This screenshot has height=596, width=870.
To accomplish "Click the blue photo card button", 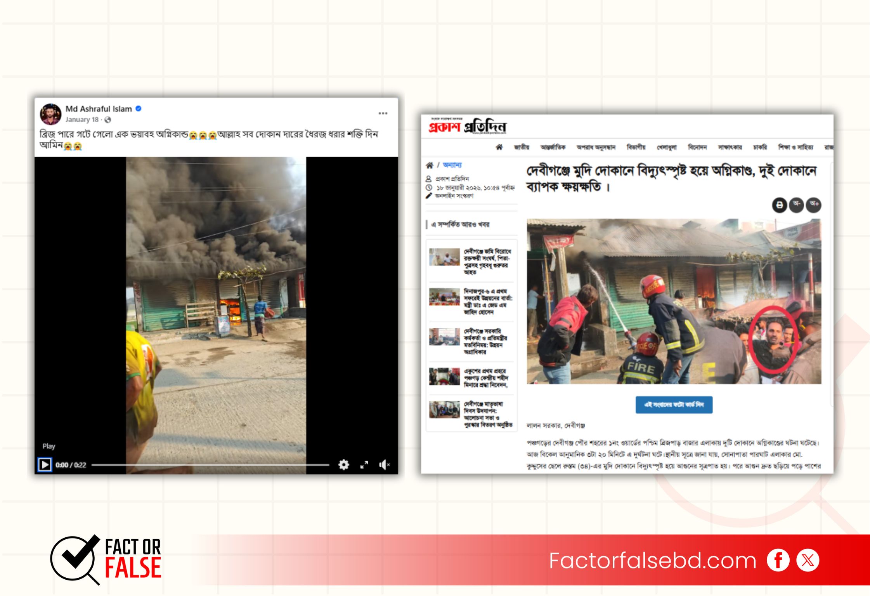I will tap(674, 405).
